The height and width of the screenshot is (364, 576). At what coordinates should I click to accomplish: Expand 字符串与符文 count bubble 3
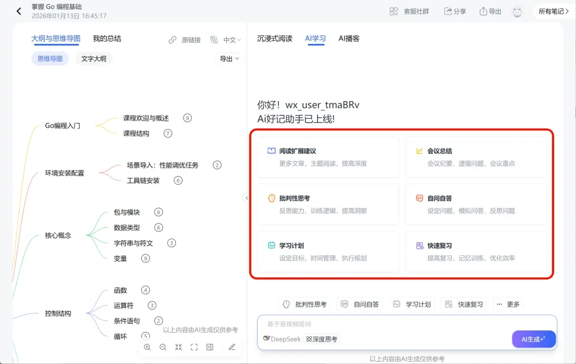tap(171, 243)
